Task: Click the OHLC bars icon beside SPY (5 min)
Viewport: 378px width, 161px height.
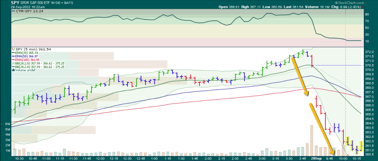Action: click(13, 49)
